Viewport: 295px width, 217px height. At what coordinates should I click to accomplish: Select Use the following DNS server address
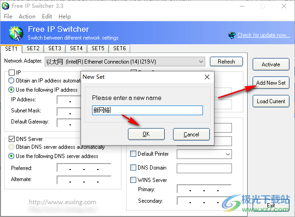pos(12,156)
